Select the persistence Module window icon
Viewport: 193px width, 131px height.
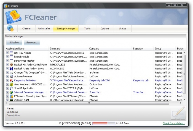pyautogui.click(x=11, y=61)
